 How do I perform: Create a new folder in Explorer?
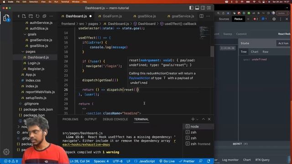click(31, 16)
